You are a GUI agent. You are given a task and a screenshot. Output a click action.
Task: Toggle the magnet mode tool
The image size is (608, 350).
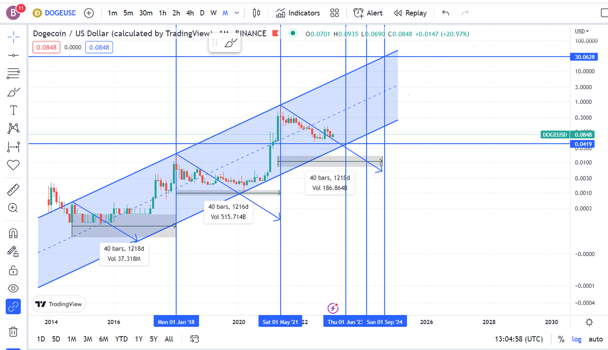(x=13, y=233)
